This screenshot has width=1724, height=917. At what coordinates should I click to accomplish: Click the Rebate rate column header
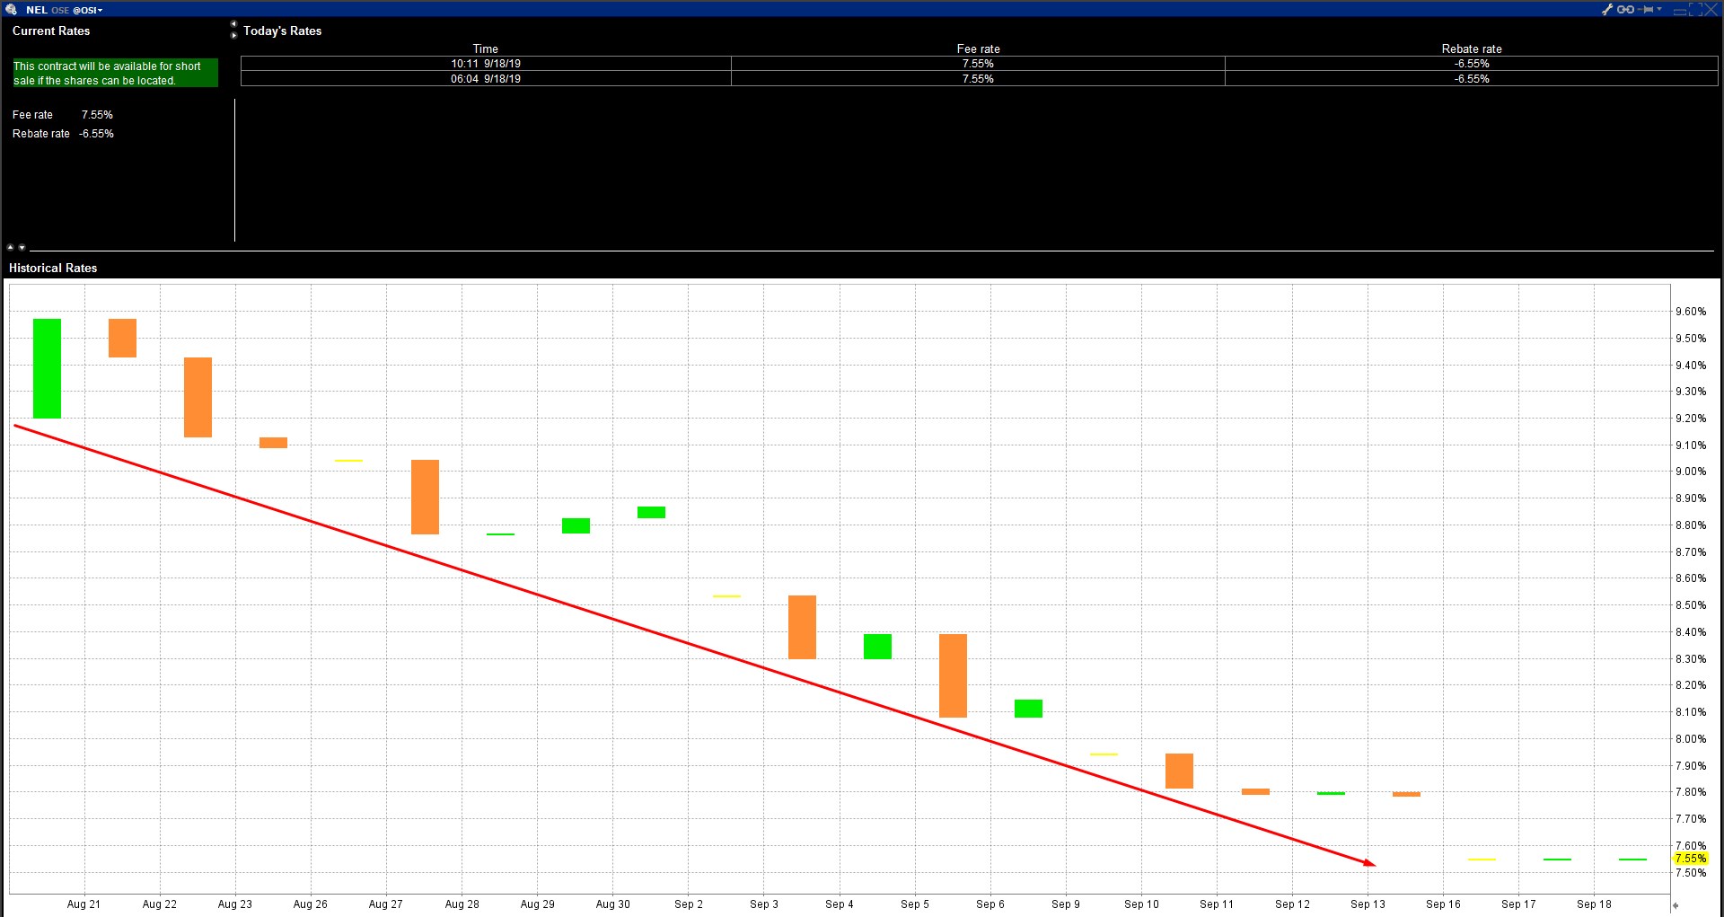tap(1472, 48)
